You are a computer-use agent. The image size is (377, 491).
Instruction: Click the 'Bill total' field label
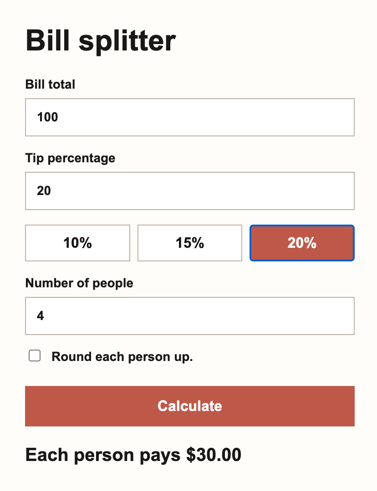50,84
